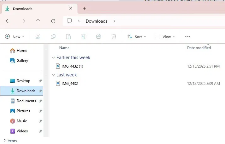Image resolution: width=225 pixels, height=144 pixels.
Task: Open the See more ellipsis menu
Action: point(188,37)
